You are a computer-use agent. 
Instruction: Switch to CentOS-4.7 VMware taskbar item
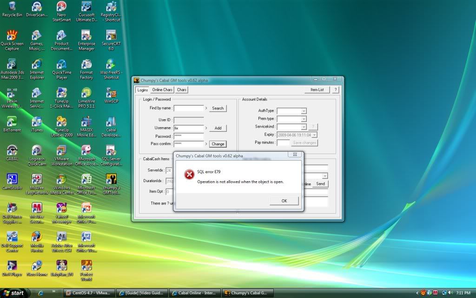[x=88, y=293]
